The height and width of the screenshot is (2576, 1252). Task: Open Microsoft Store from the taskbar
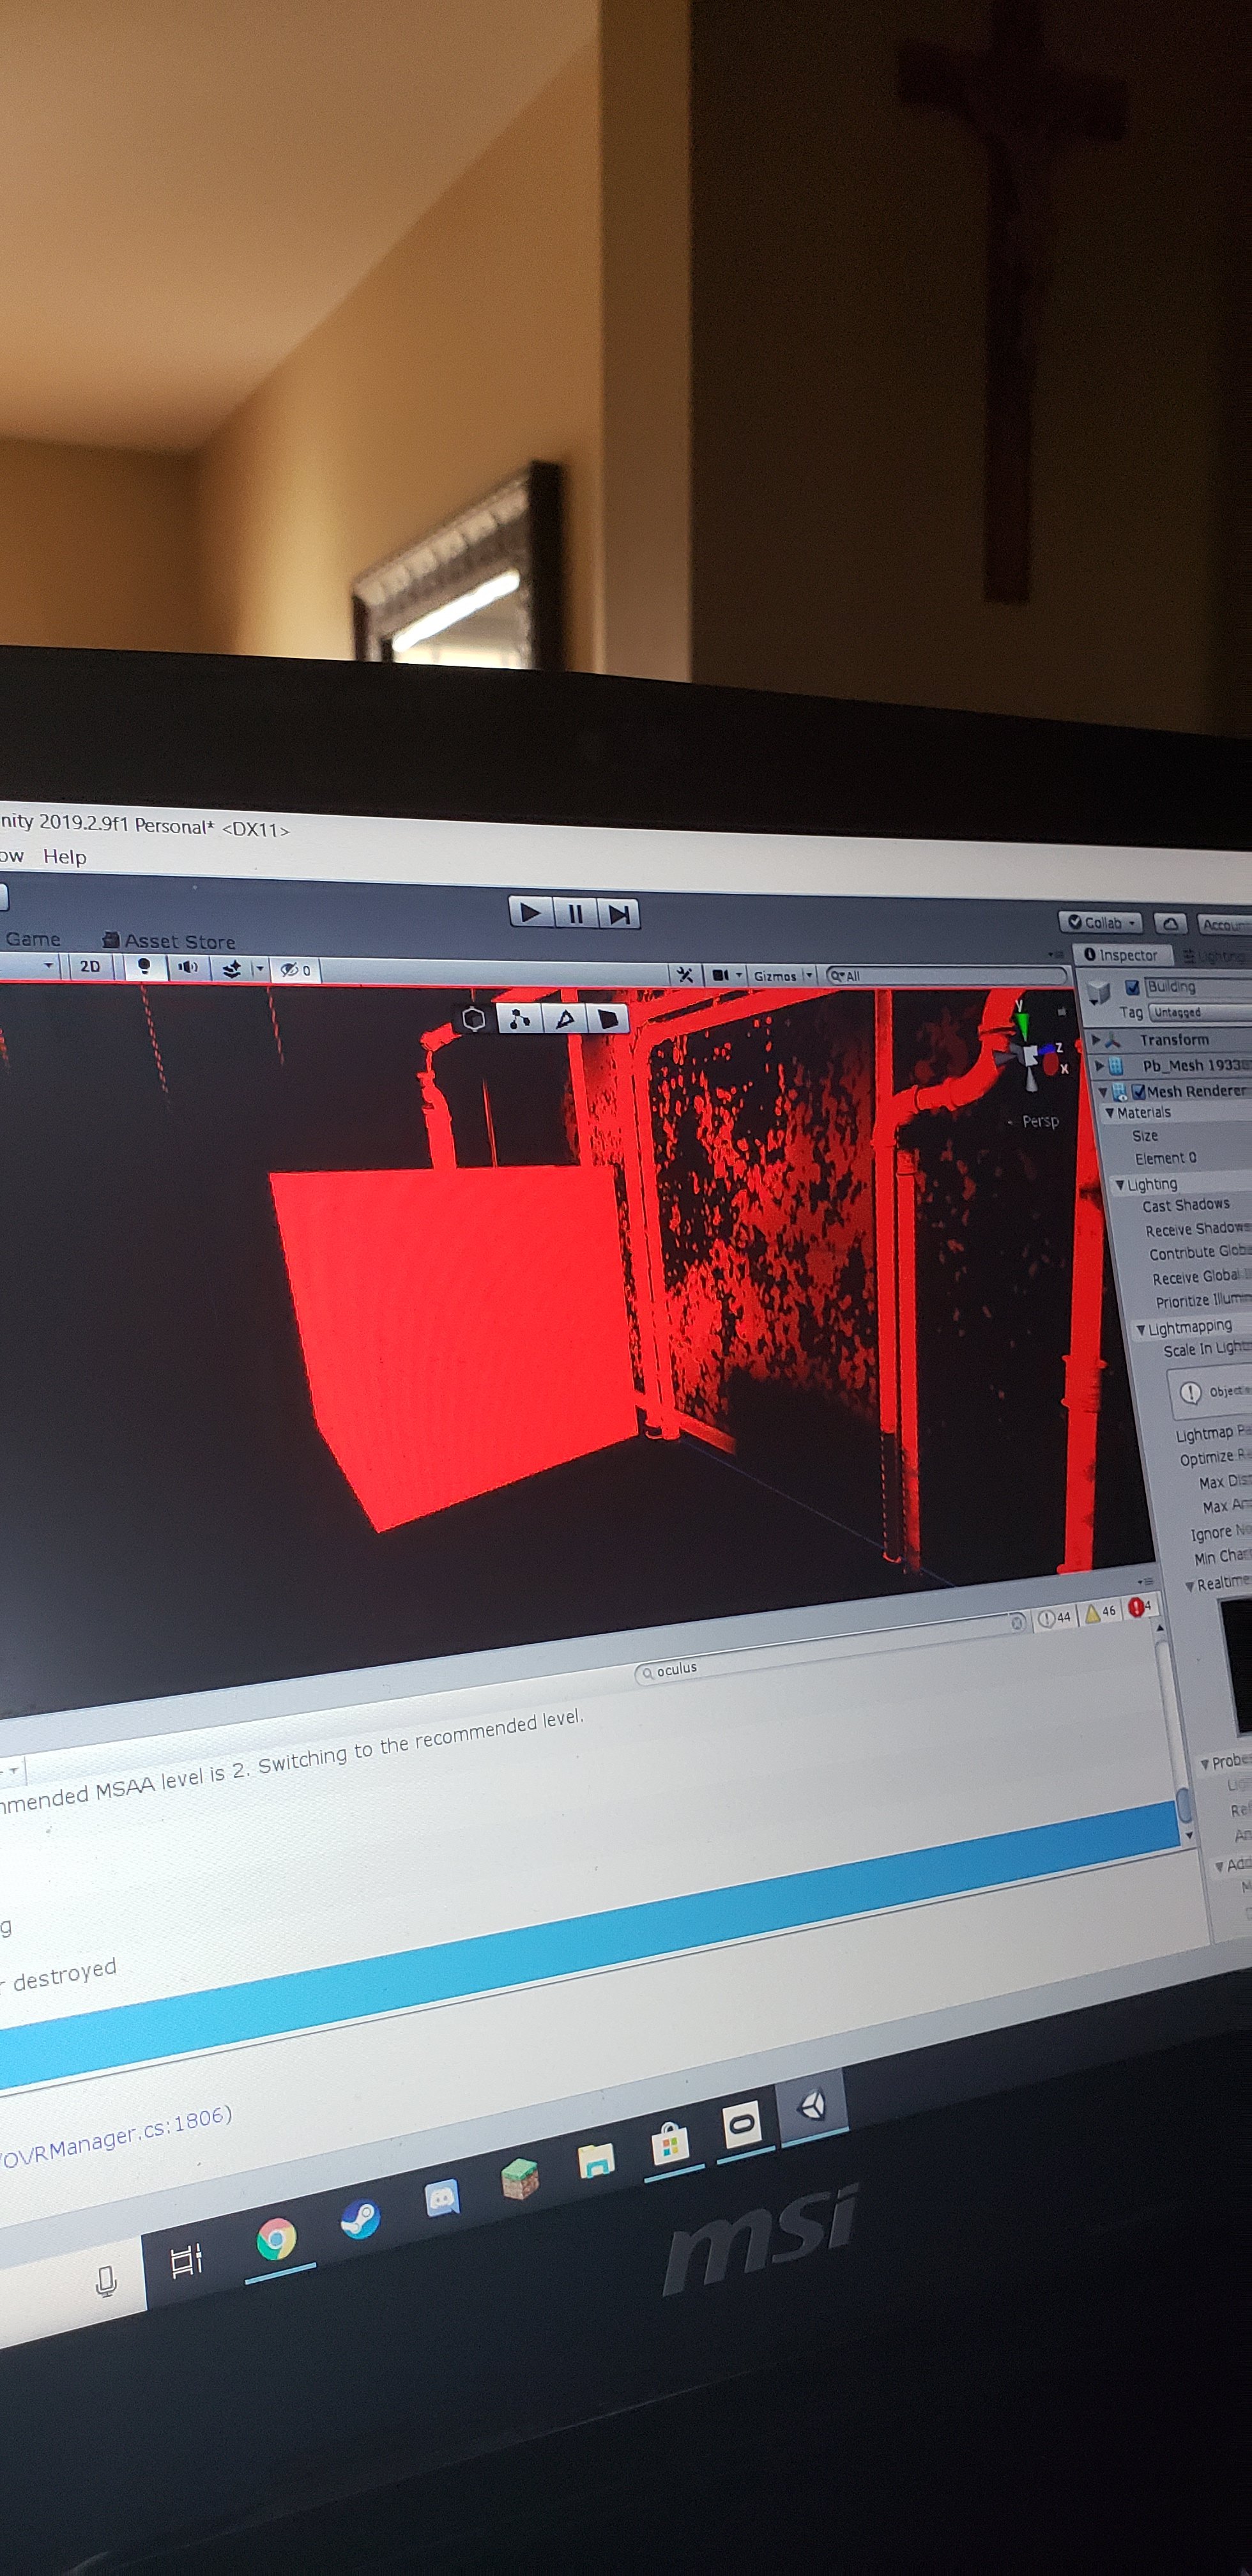point(670,2144)
